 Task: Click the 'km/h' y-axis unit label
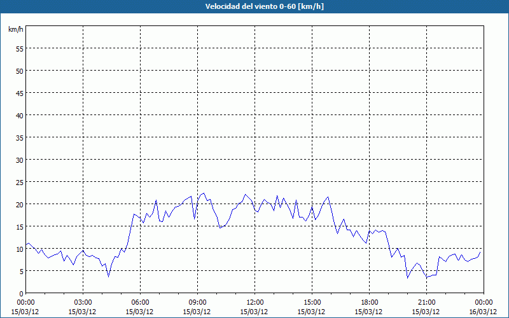pyautogui.click(x=15, y=29)
